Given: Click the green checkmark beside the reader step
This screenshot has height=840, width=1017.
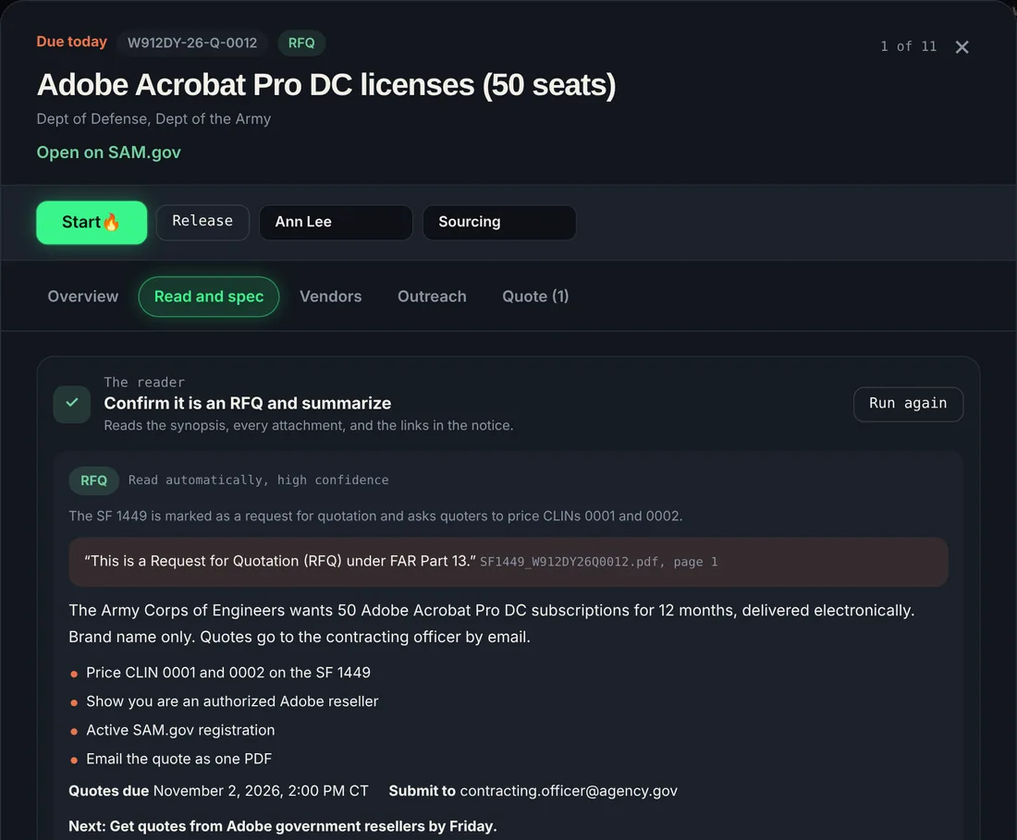Looking at the screenshot, I should click(72, 404).
